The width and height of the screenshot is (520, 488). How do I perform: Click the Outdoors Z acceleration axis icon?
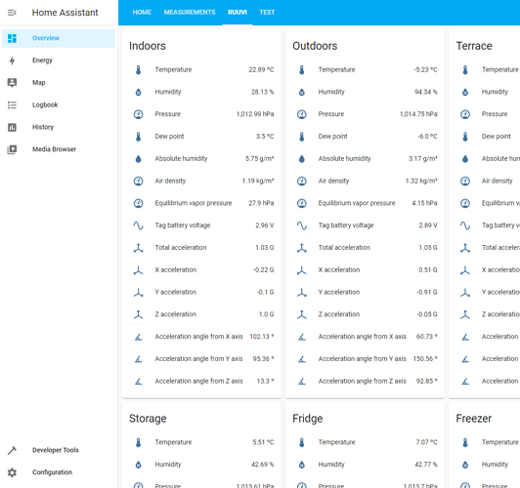[x=302, y=314]
